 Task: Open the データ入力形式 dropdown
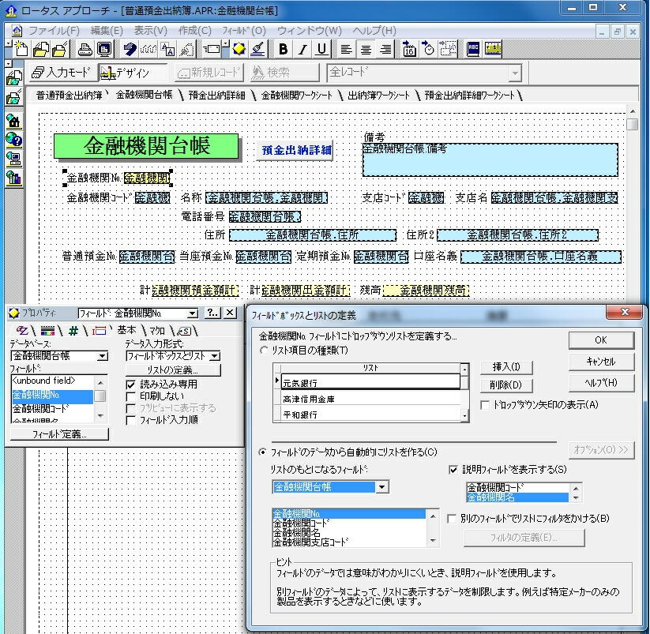tap(215, 356)
